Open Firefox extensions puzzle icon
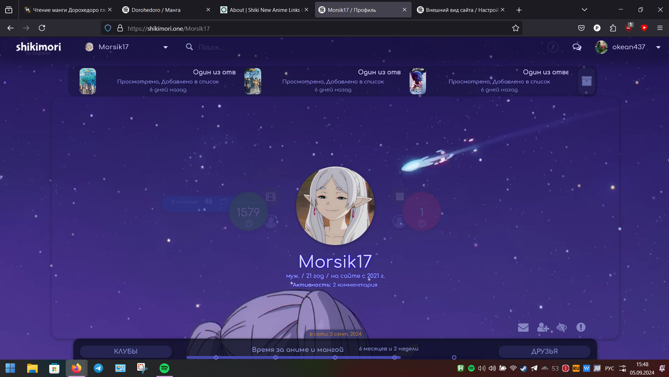The image size is (669, 377). pyautogui.click(x=613, y=28)
